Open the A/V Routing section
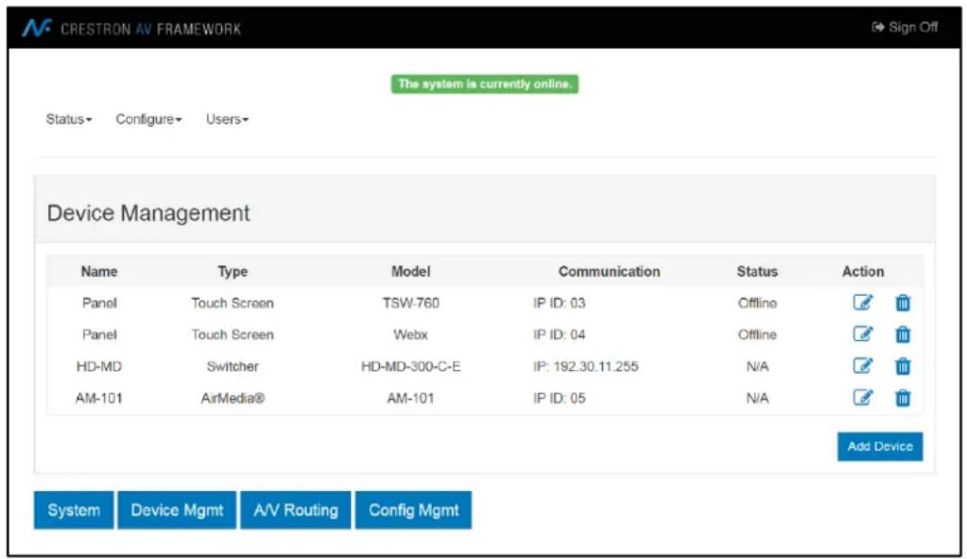The height and width of the screenshot is (559, 967). tap(296, 510)
